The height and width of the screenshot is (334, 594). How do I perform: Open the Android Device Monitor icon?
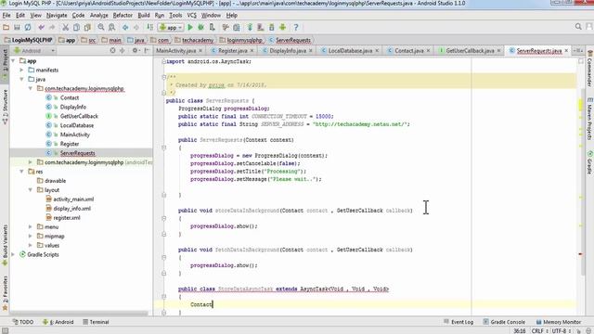point(282,27)
